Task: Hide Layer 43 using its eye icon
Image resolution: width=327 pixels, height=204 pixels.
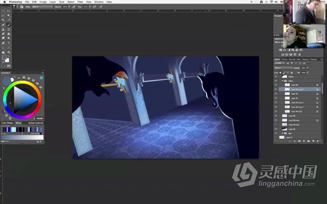Action: (x=276, y=94)
